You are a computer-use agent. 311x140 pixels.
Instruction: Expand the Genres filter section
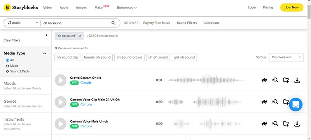coord(25,104)
